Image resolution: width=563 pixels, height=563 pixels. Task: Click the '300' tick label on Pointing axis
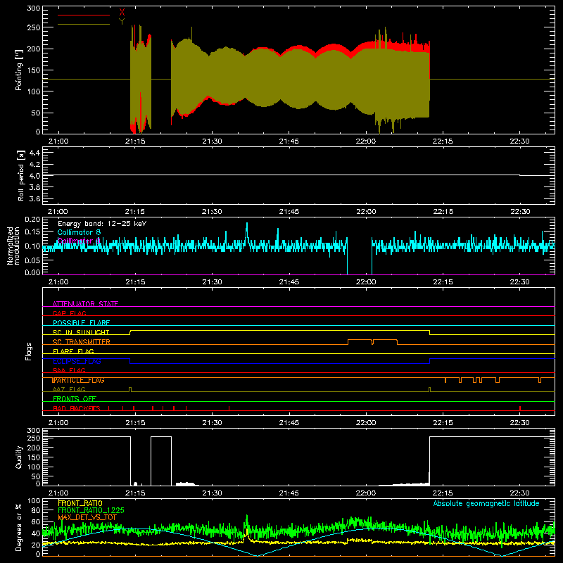34,8
